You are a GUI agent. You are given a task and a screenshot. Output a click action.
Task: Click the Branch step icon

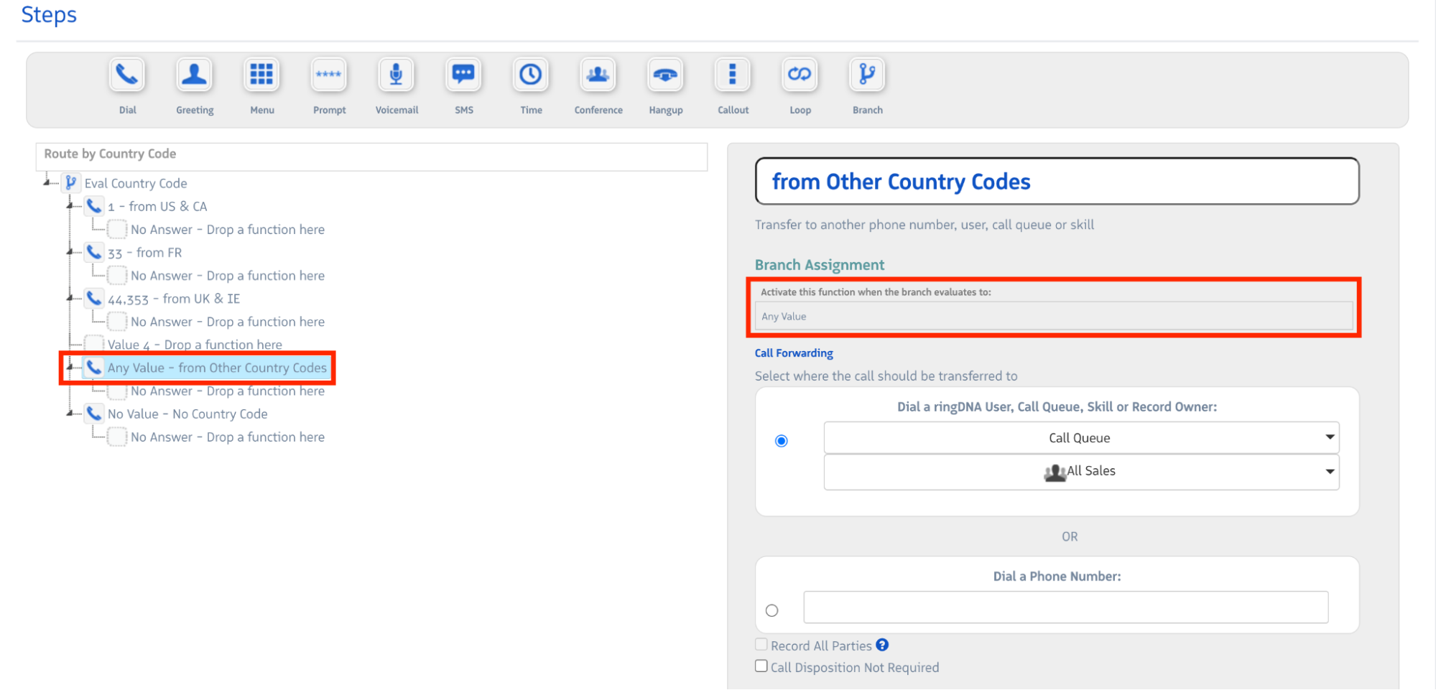pyautogui.click(x=867, y=75)
